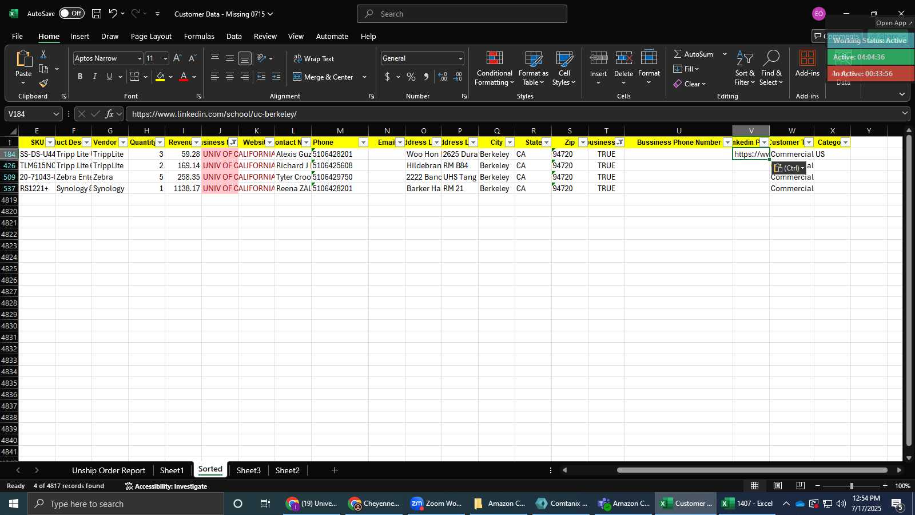Click the Orientation text angle icon
This screenshot has height=515, width=915.
click(261, 58)
